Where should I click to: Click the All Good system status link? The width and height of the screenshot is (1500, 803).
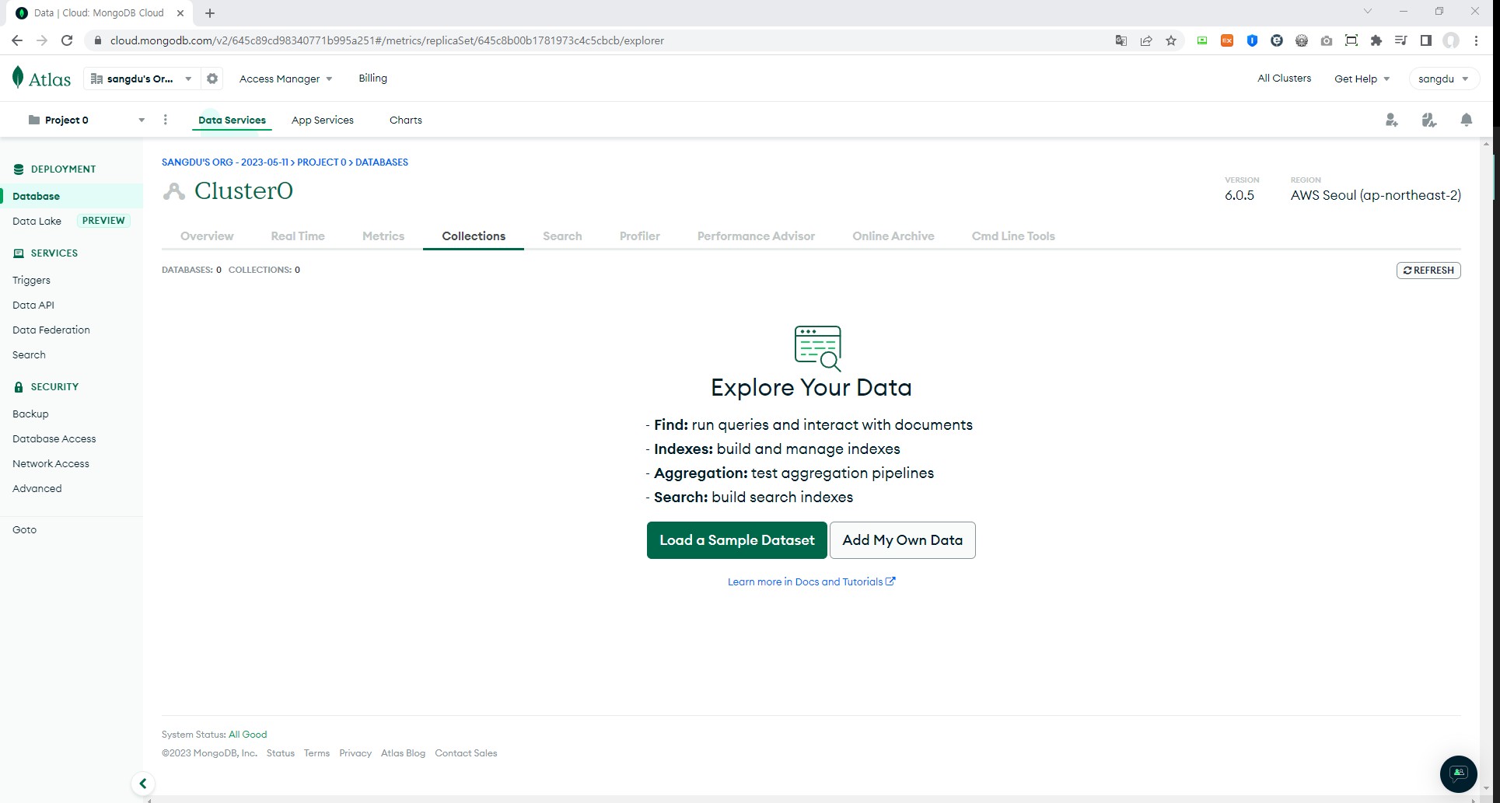[x=247, y=735]
